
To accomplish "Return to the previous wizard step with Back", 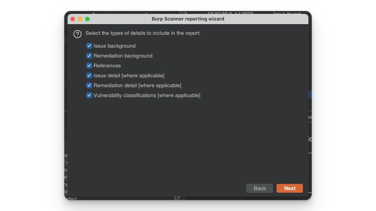I will 260,188.
